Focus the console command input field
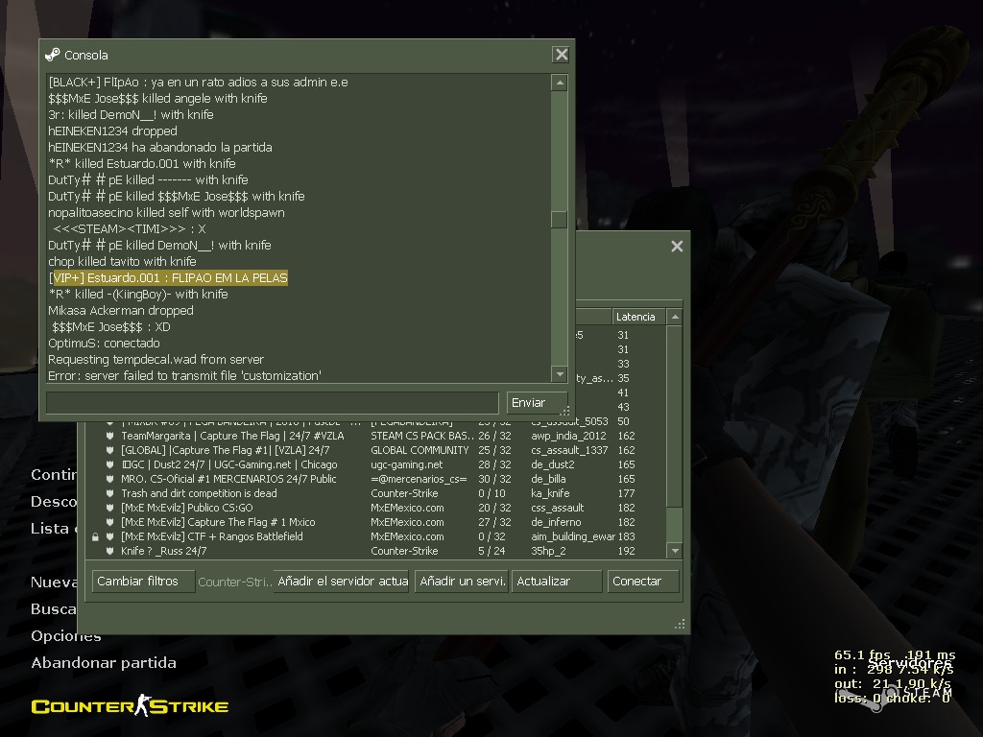Screen dimensions: 983x737 (272, 402)
